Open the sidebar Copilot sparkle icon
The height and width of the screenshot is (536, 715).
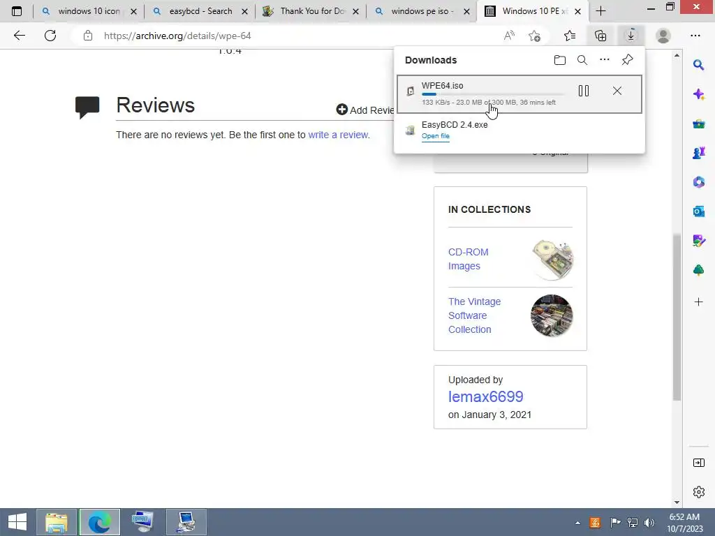(698, 94)
